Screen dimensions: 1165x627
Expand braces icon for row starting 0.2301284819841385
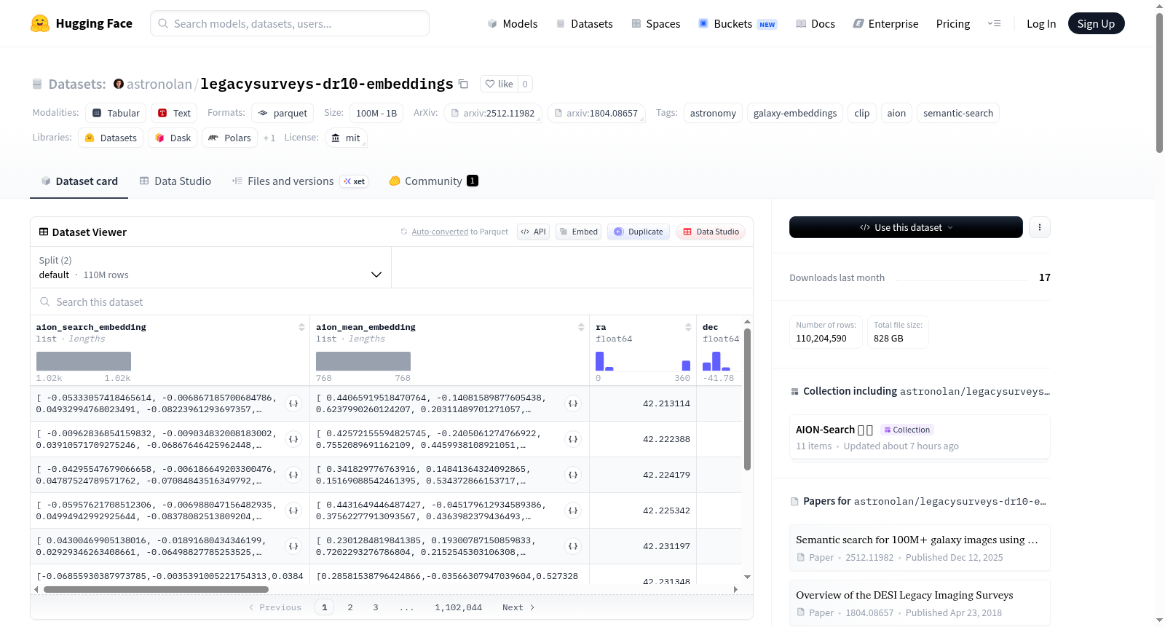click(x=573, y=546)
